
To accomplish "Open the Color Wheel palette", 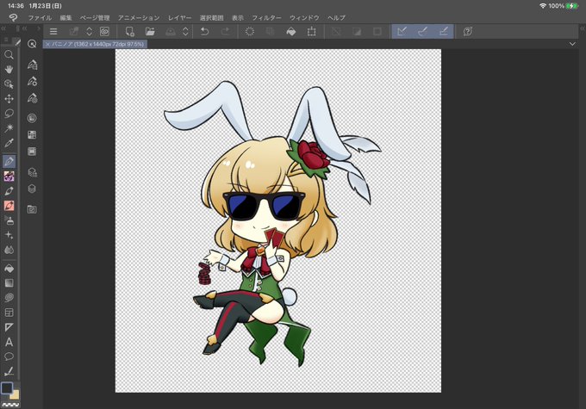I will click(32, 118).
